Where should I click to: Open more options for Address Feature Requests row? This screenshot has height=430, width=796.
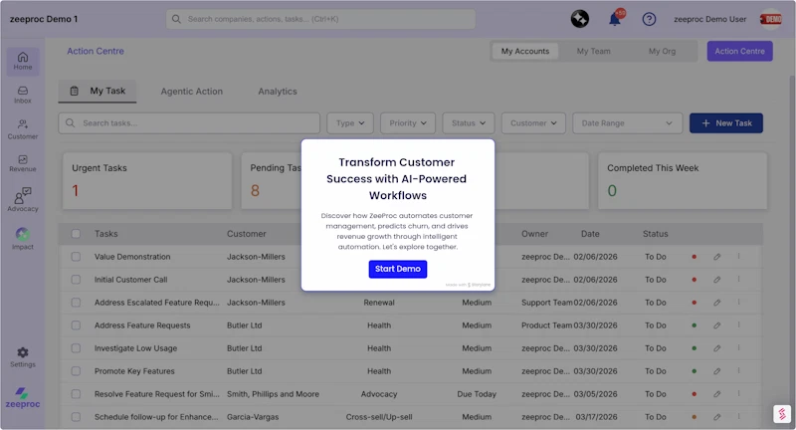tap(738, 324)
